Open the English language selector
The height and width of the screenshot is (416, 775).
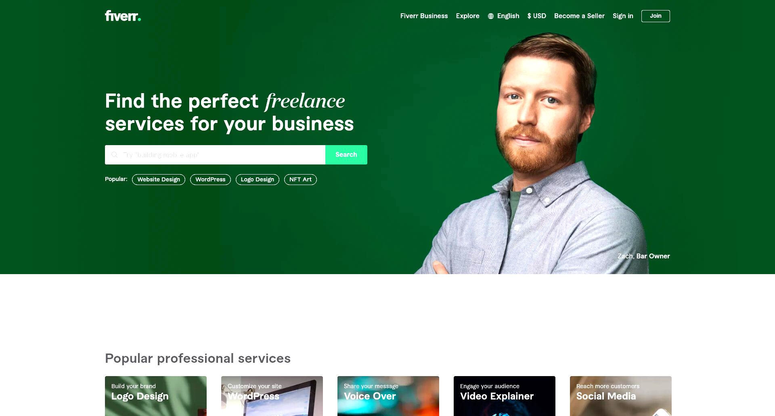[503, 16]
